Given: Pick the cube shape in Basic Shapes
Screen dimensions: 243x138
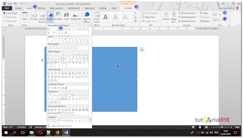Looking at the screenshot, I should click(x=87, y=59).
